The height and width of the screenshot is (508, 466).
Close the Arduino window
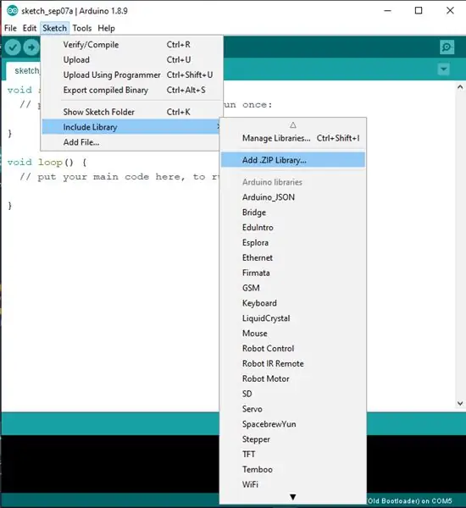pos(450,11)
